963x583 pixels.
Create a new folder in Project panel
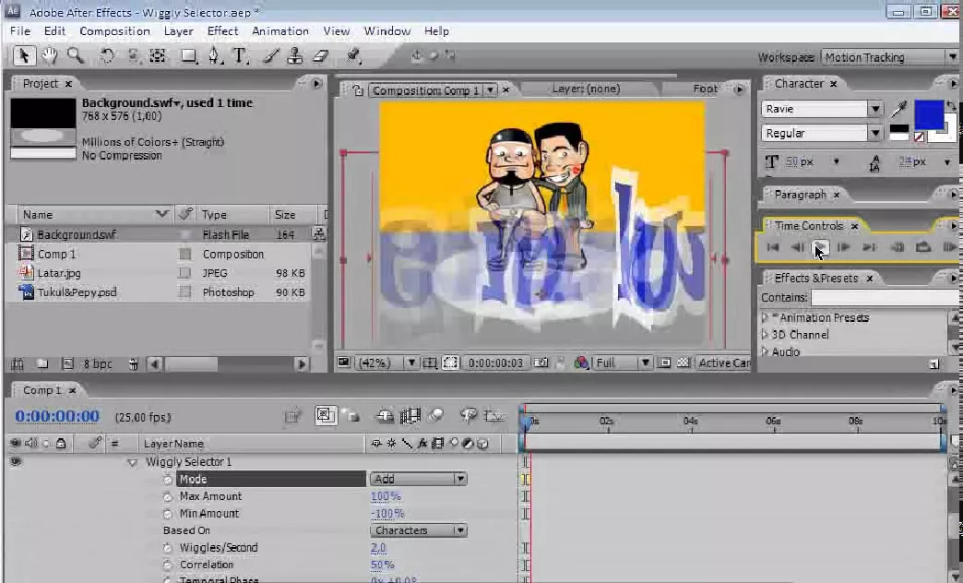point(42,363)
